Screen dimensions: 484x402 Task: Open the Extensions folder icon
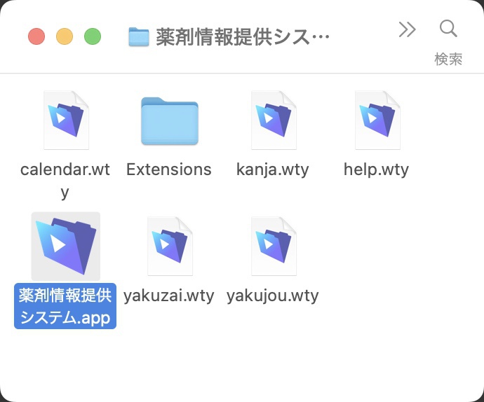170,121
